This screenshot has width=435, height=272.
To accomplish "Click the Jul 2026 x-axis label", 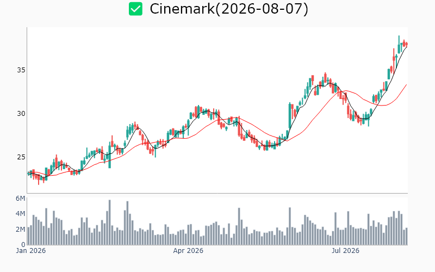I will tap(345, 251).
